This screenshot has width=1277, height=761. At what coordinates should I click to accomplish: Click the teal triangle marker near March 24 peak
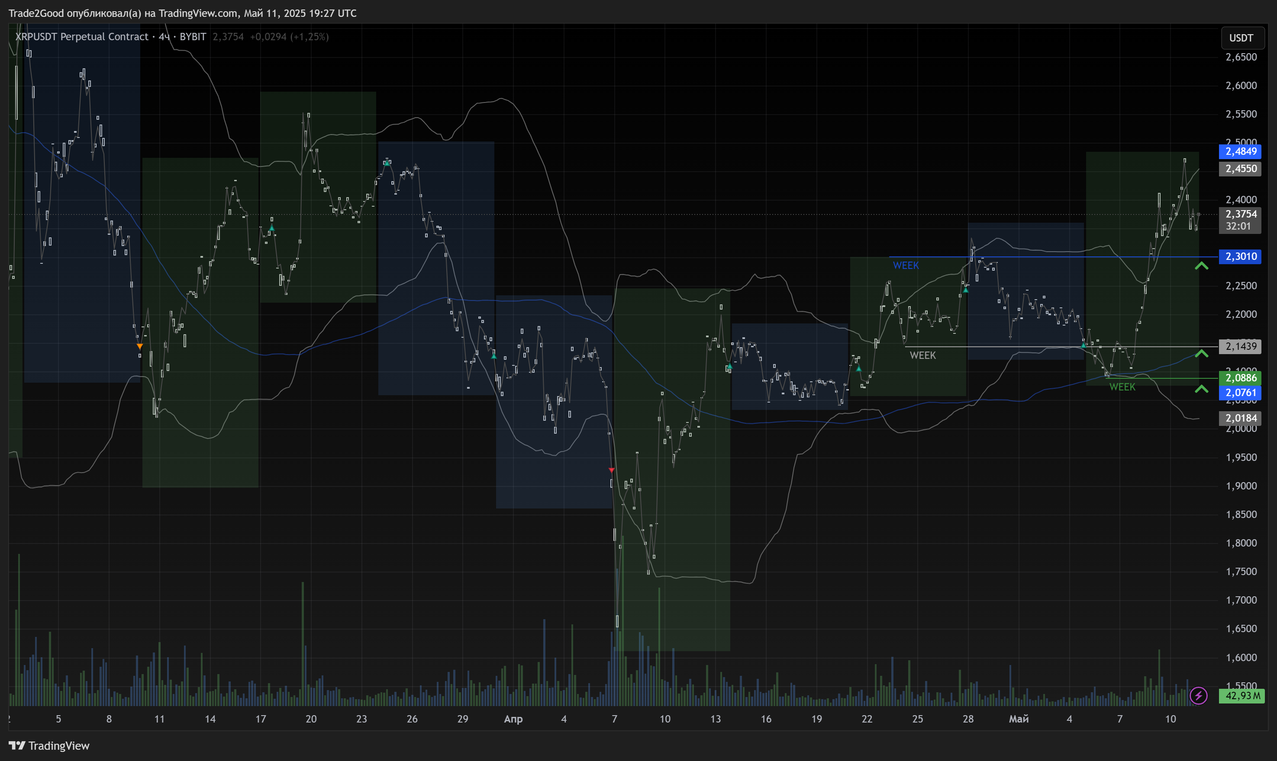[x=387, y=163]
